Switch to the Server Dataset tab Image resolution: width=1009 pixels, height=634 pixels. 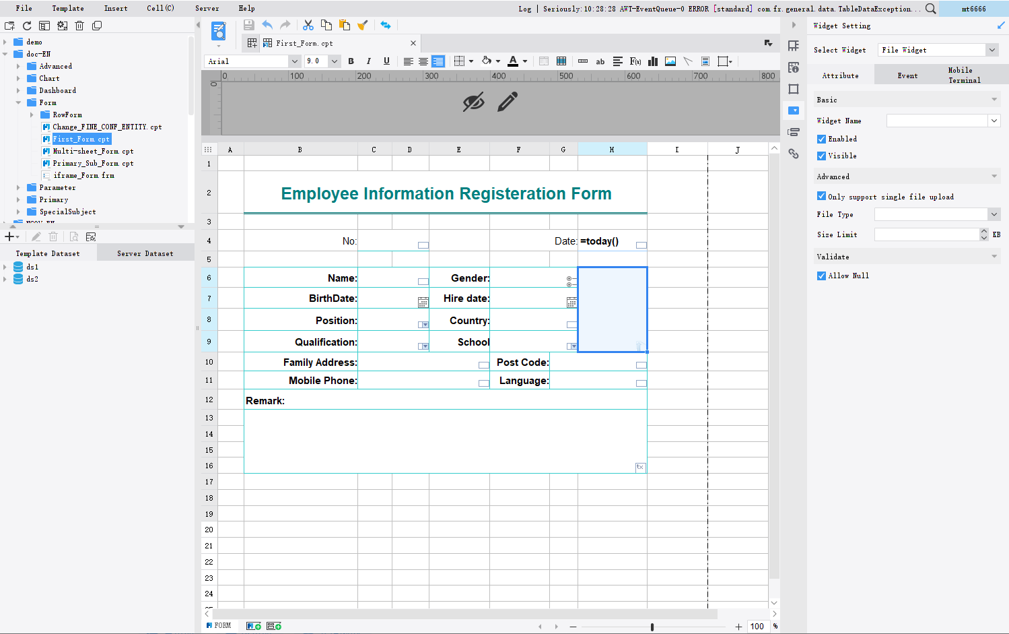coord(145,253)
